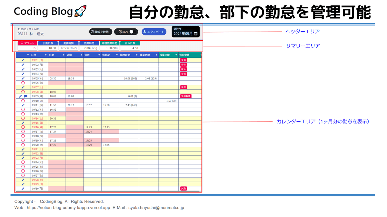Click the エクスポート button

[154, 32]
